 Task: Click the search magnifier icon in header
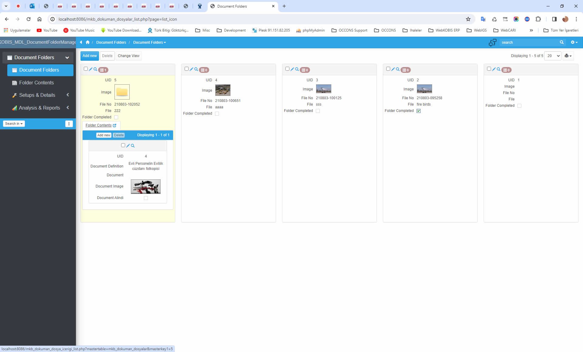pos(562,42)
